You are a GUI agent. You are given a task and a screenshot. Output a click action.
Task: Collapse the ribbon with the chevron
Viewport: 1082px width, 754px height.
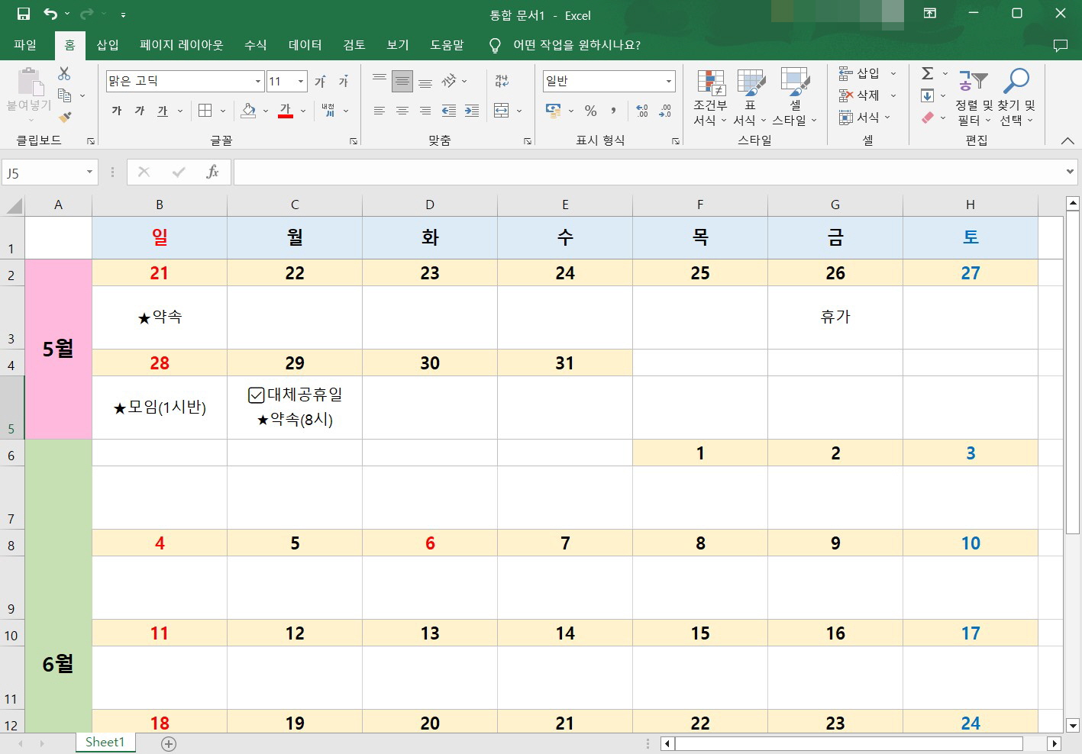pyautogui.click(x=1067, y=141)
